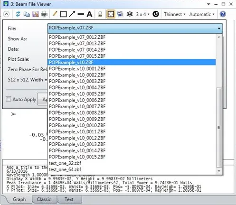Select the pencil drawing tool
Screen dimensions: 236x205
tap(55, 14)
